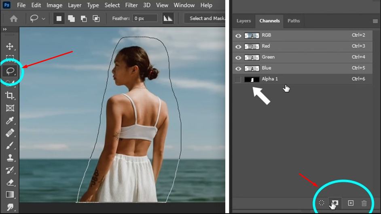Open the Window menu
Viewport: 381px width, 214px height.
tap(184, 5)
